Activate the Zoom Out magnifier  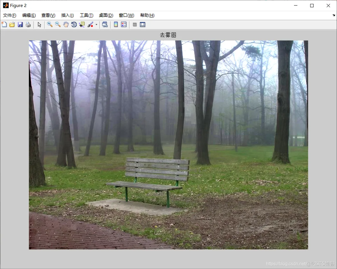coord(58,24)
